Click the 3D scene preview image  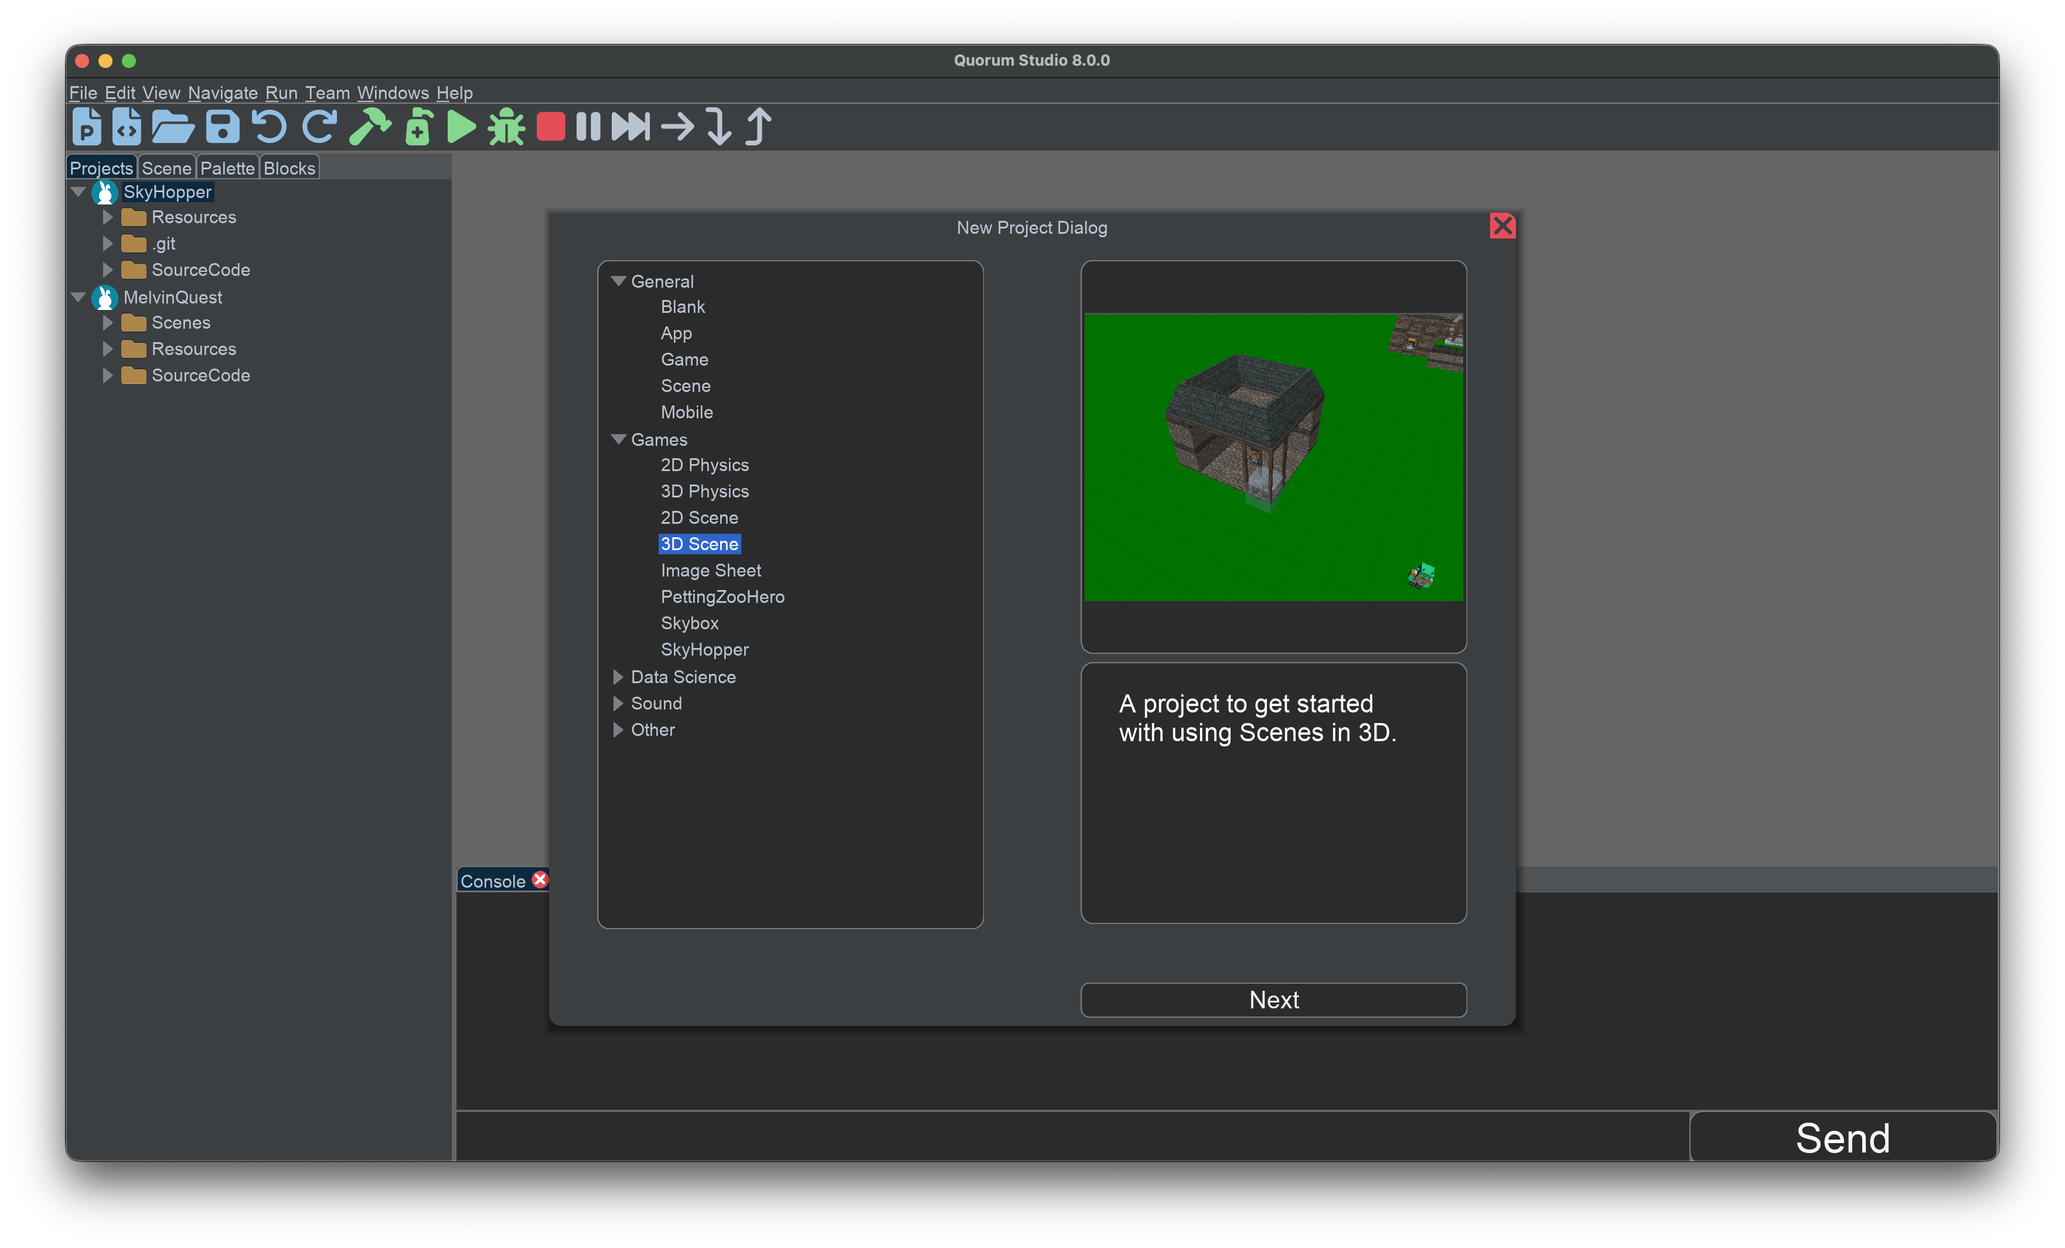pyautogui.click(x=1273, y=457)
